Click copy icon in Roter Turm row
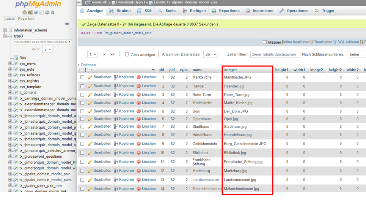This screenshot has height=201, width=366. click(116, 95)
